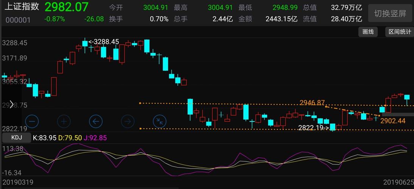This screenshot has width=414, height=189.
Task: Open the 画线 drawing tool
Action: 368,32
